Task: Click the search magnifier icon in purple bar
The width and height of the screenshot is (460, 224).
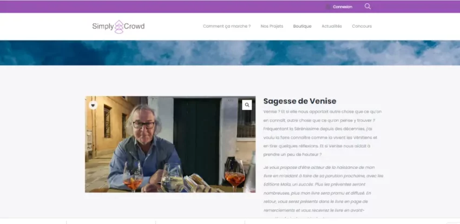Action: (x=368, y=6)
